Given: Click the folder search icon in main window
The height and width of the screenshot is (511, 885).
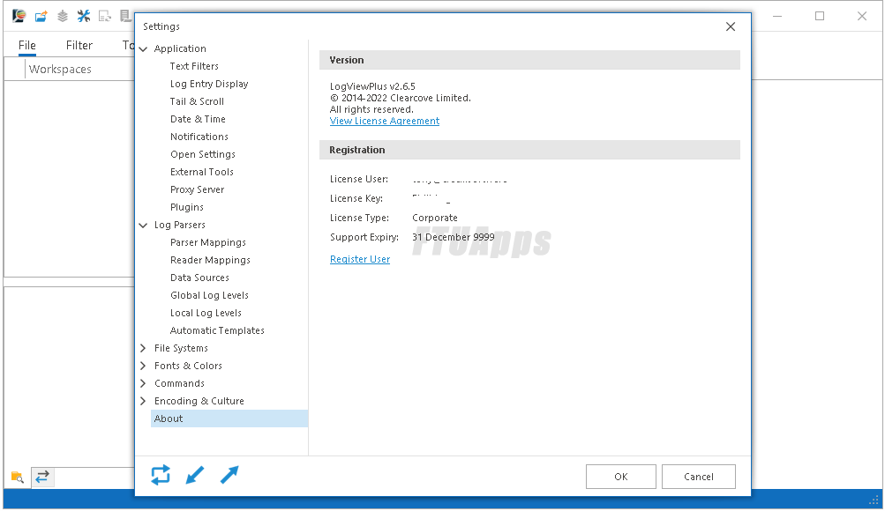Looking at the screenshot, I should (18, 478).
